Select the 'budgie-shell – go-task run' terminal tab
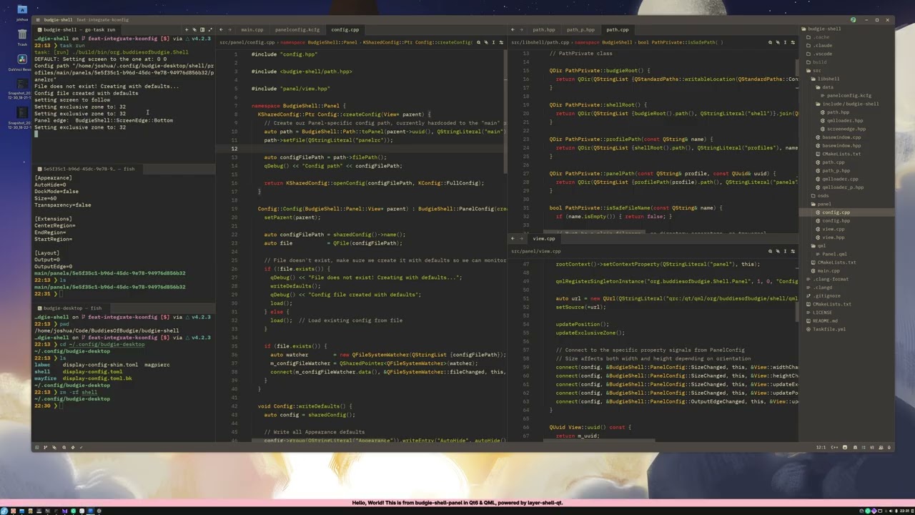The width and height of the screenshot is (915, 515). pos(79,29)
